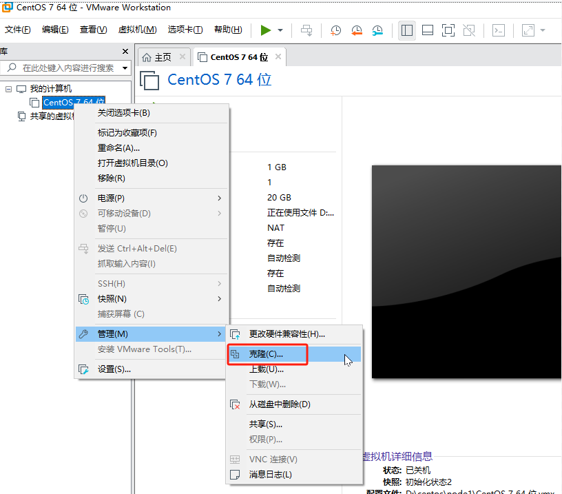Click the full screen mode icon
The width and height of the screenshot is (562, 494).
click(448, 30)
